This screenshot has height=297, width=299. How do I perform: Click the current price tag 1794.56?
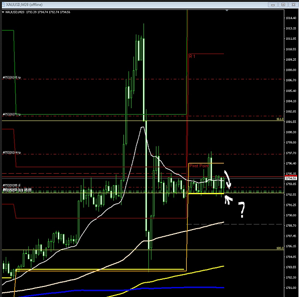291,178
